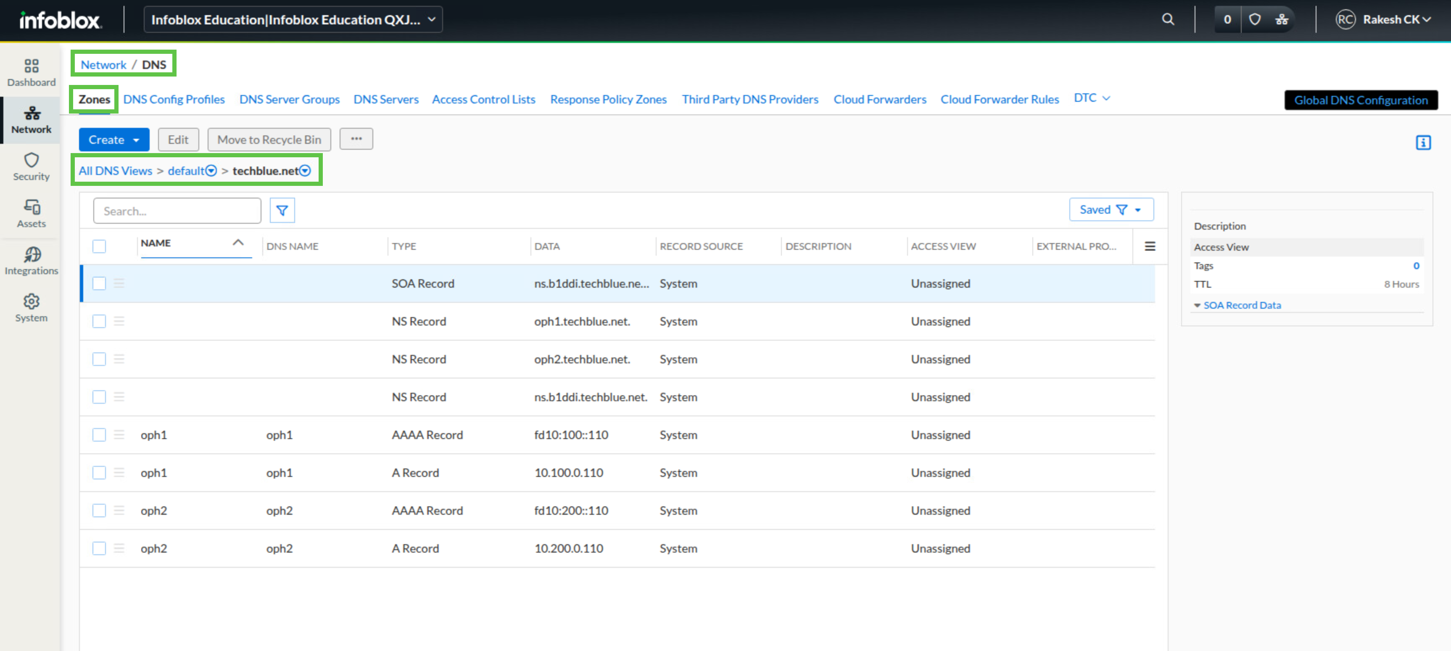Screen dimensions: 1451x651
Task: Click the Network breadcrumb link
Action: (104, 65)
